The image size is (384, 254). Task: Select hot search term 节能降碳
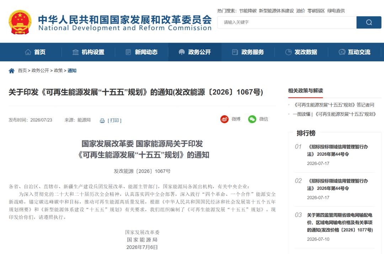[x=248, y=11]
